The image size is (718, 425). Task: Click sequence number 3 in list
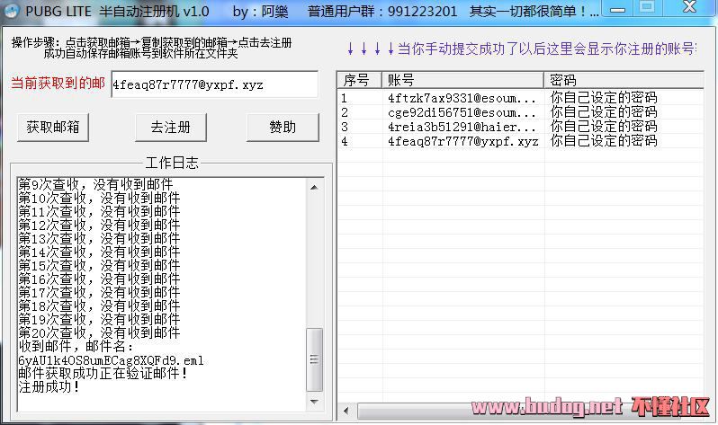(345, 127)
